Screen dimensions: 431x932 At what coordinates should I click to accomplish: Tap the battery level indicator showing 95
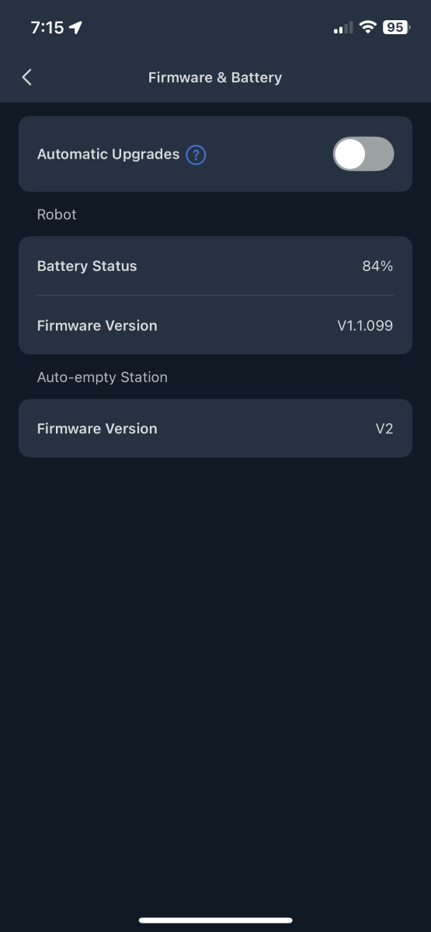396,27
